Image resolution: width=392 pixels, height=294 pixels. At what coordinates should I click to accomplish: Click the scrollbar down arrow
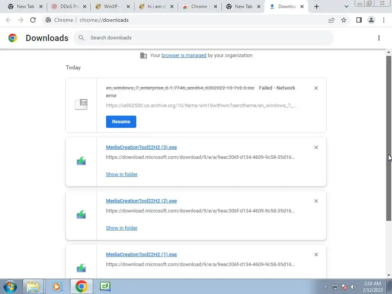pos(389,275)
